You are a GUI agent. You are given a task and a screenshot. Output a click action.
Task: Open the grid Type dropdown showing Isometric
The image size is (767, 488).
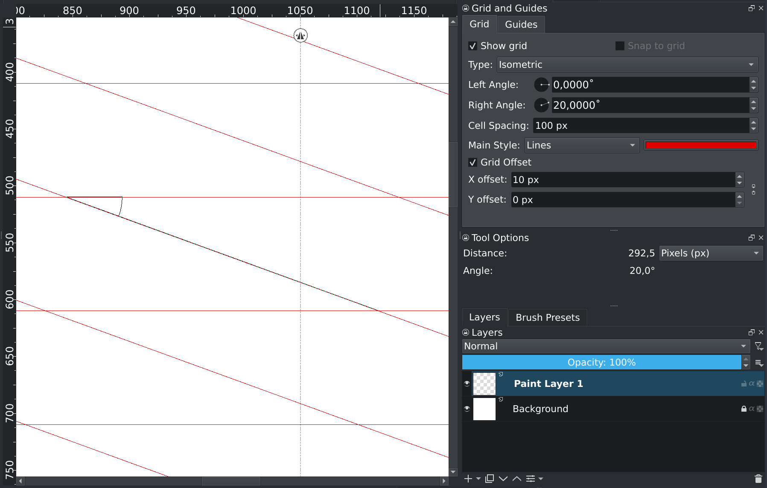(x=627, y=65)
